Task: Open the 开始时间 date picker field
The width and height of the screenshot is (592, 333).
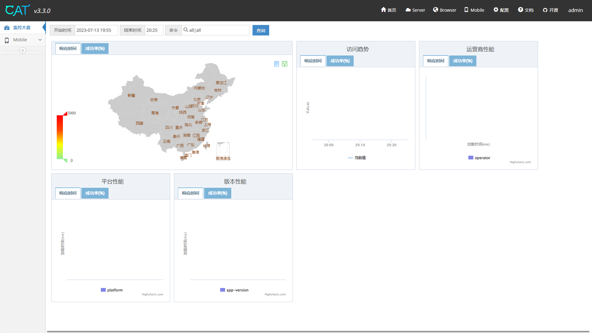Action: coord(96,30)
